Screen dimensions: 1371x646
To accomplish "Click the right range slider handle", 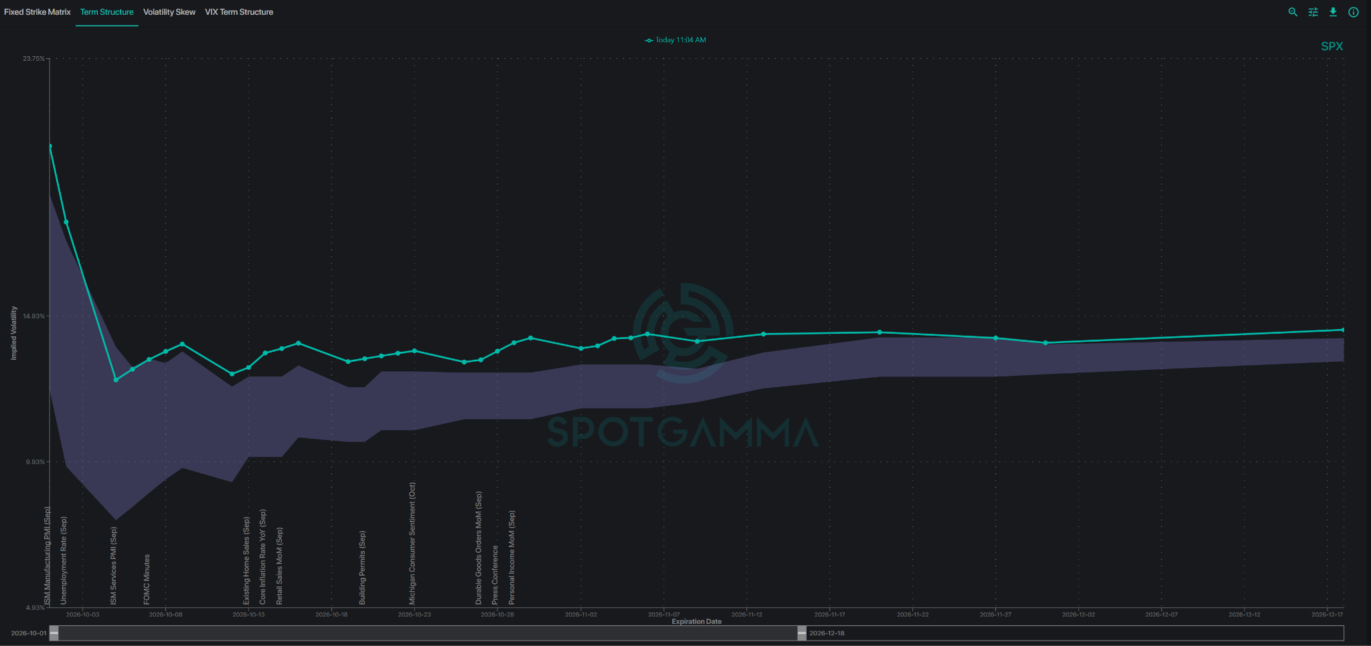I will pos(802,633).
